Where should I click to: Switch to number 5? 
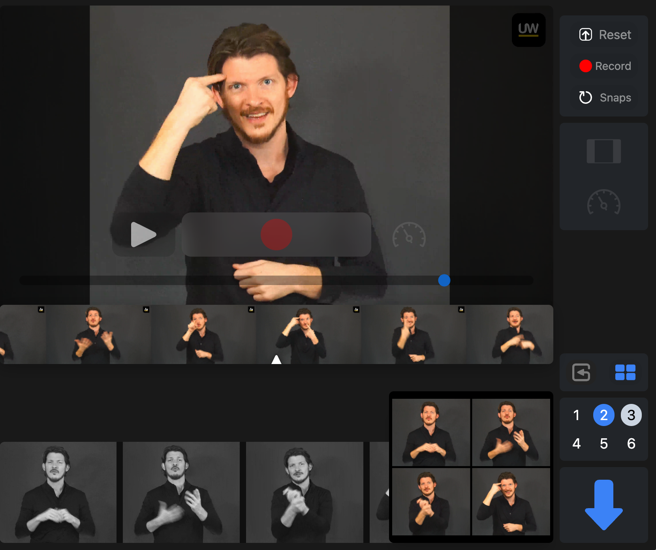(x=603, y=444)
